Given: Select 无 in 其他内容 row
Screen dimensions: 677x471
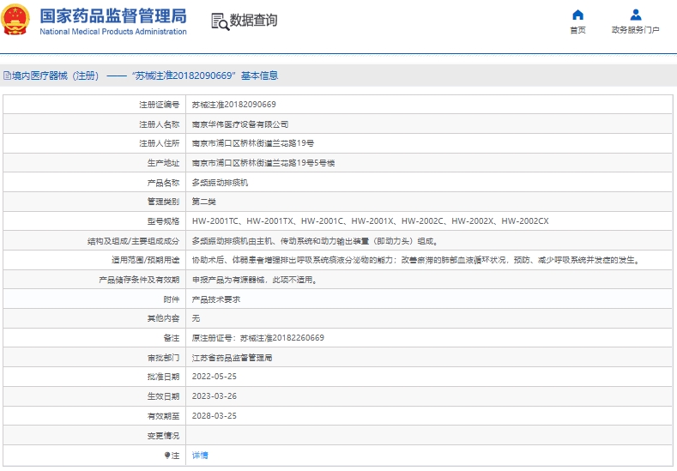Looking at the screenshot, I should (196, 318).
